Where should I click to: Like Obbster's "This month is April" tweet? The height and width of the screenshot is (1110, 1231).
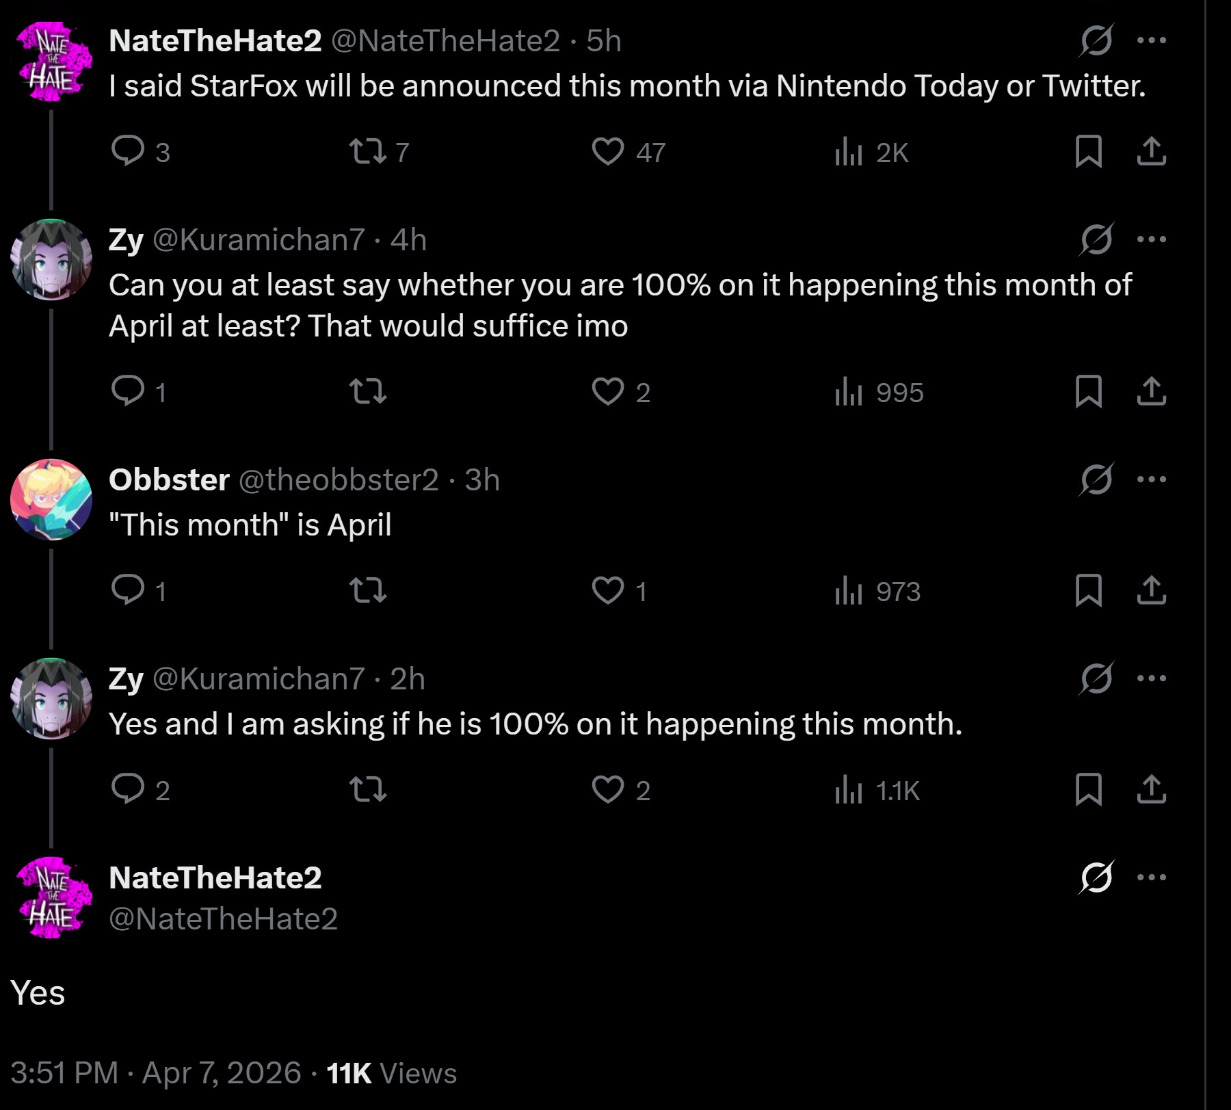608,590
